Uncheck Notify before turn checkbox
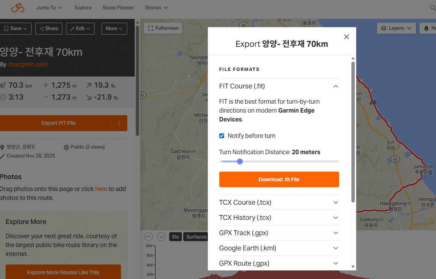This screenshot has height=279, width=436. click(x=222, y=136)
